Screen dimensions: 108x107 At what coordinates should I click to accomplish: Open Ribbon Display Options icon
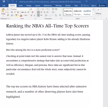[x=86, y=1]
